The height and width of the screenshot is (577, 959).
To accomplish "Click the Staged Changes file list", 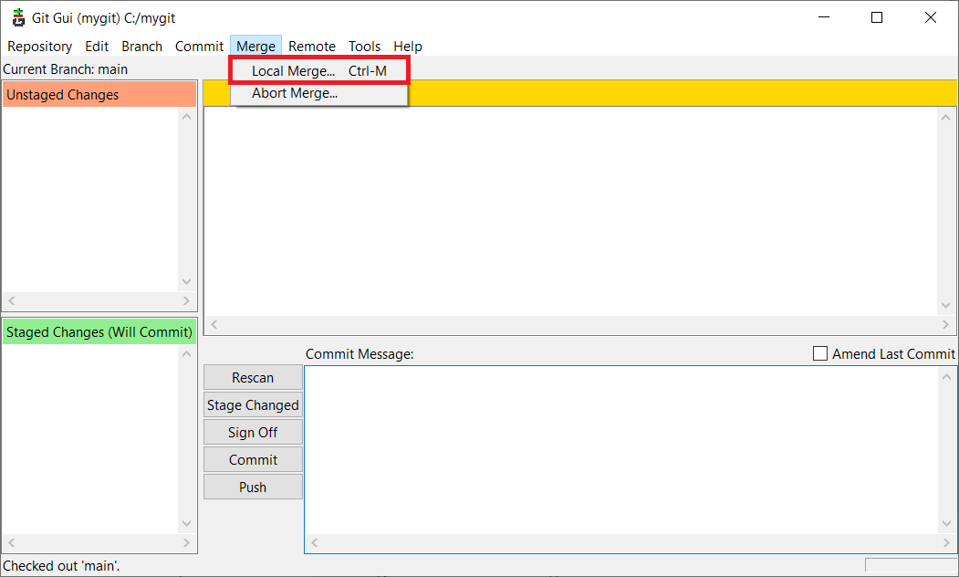I will [x=90, y=439].
